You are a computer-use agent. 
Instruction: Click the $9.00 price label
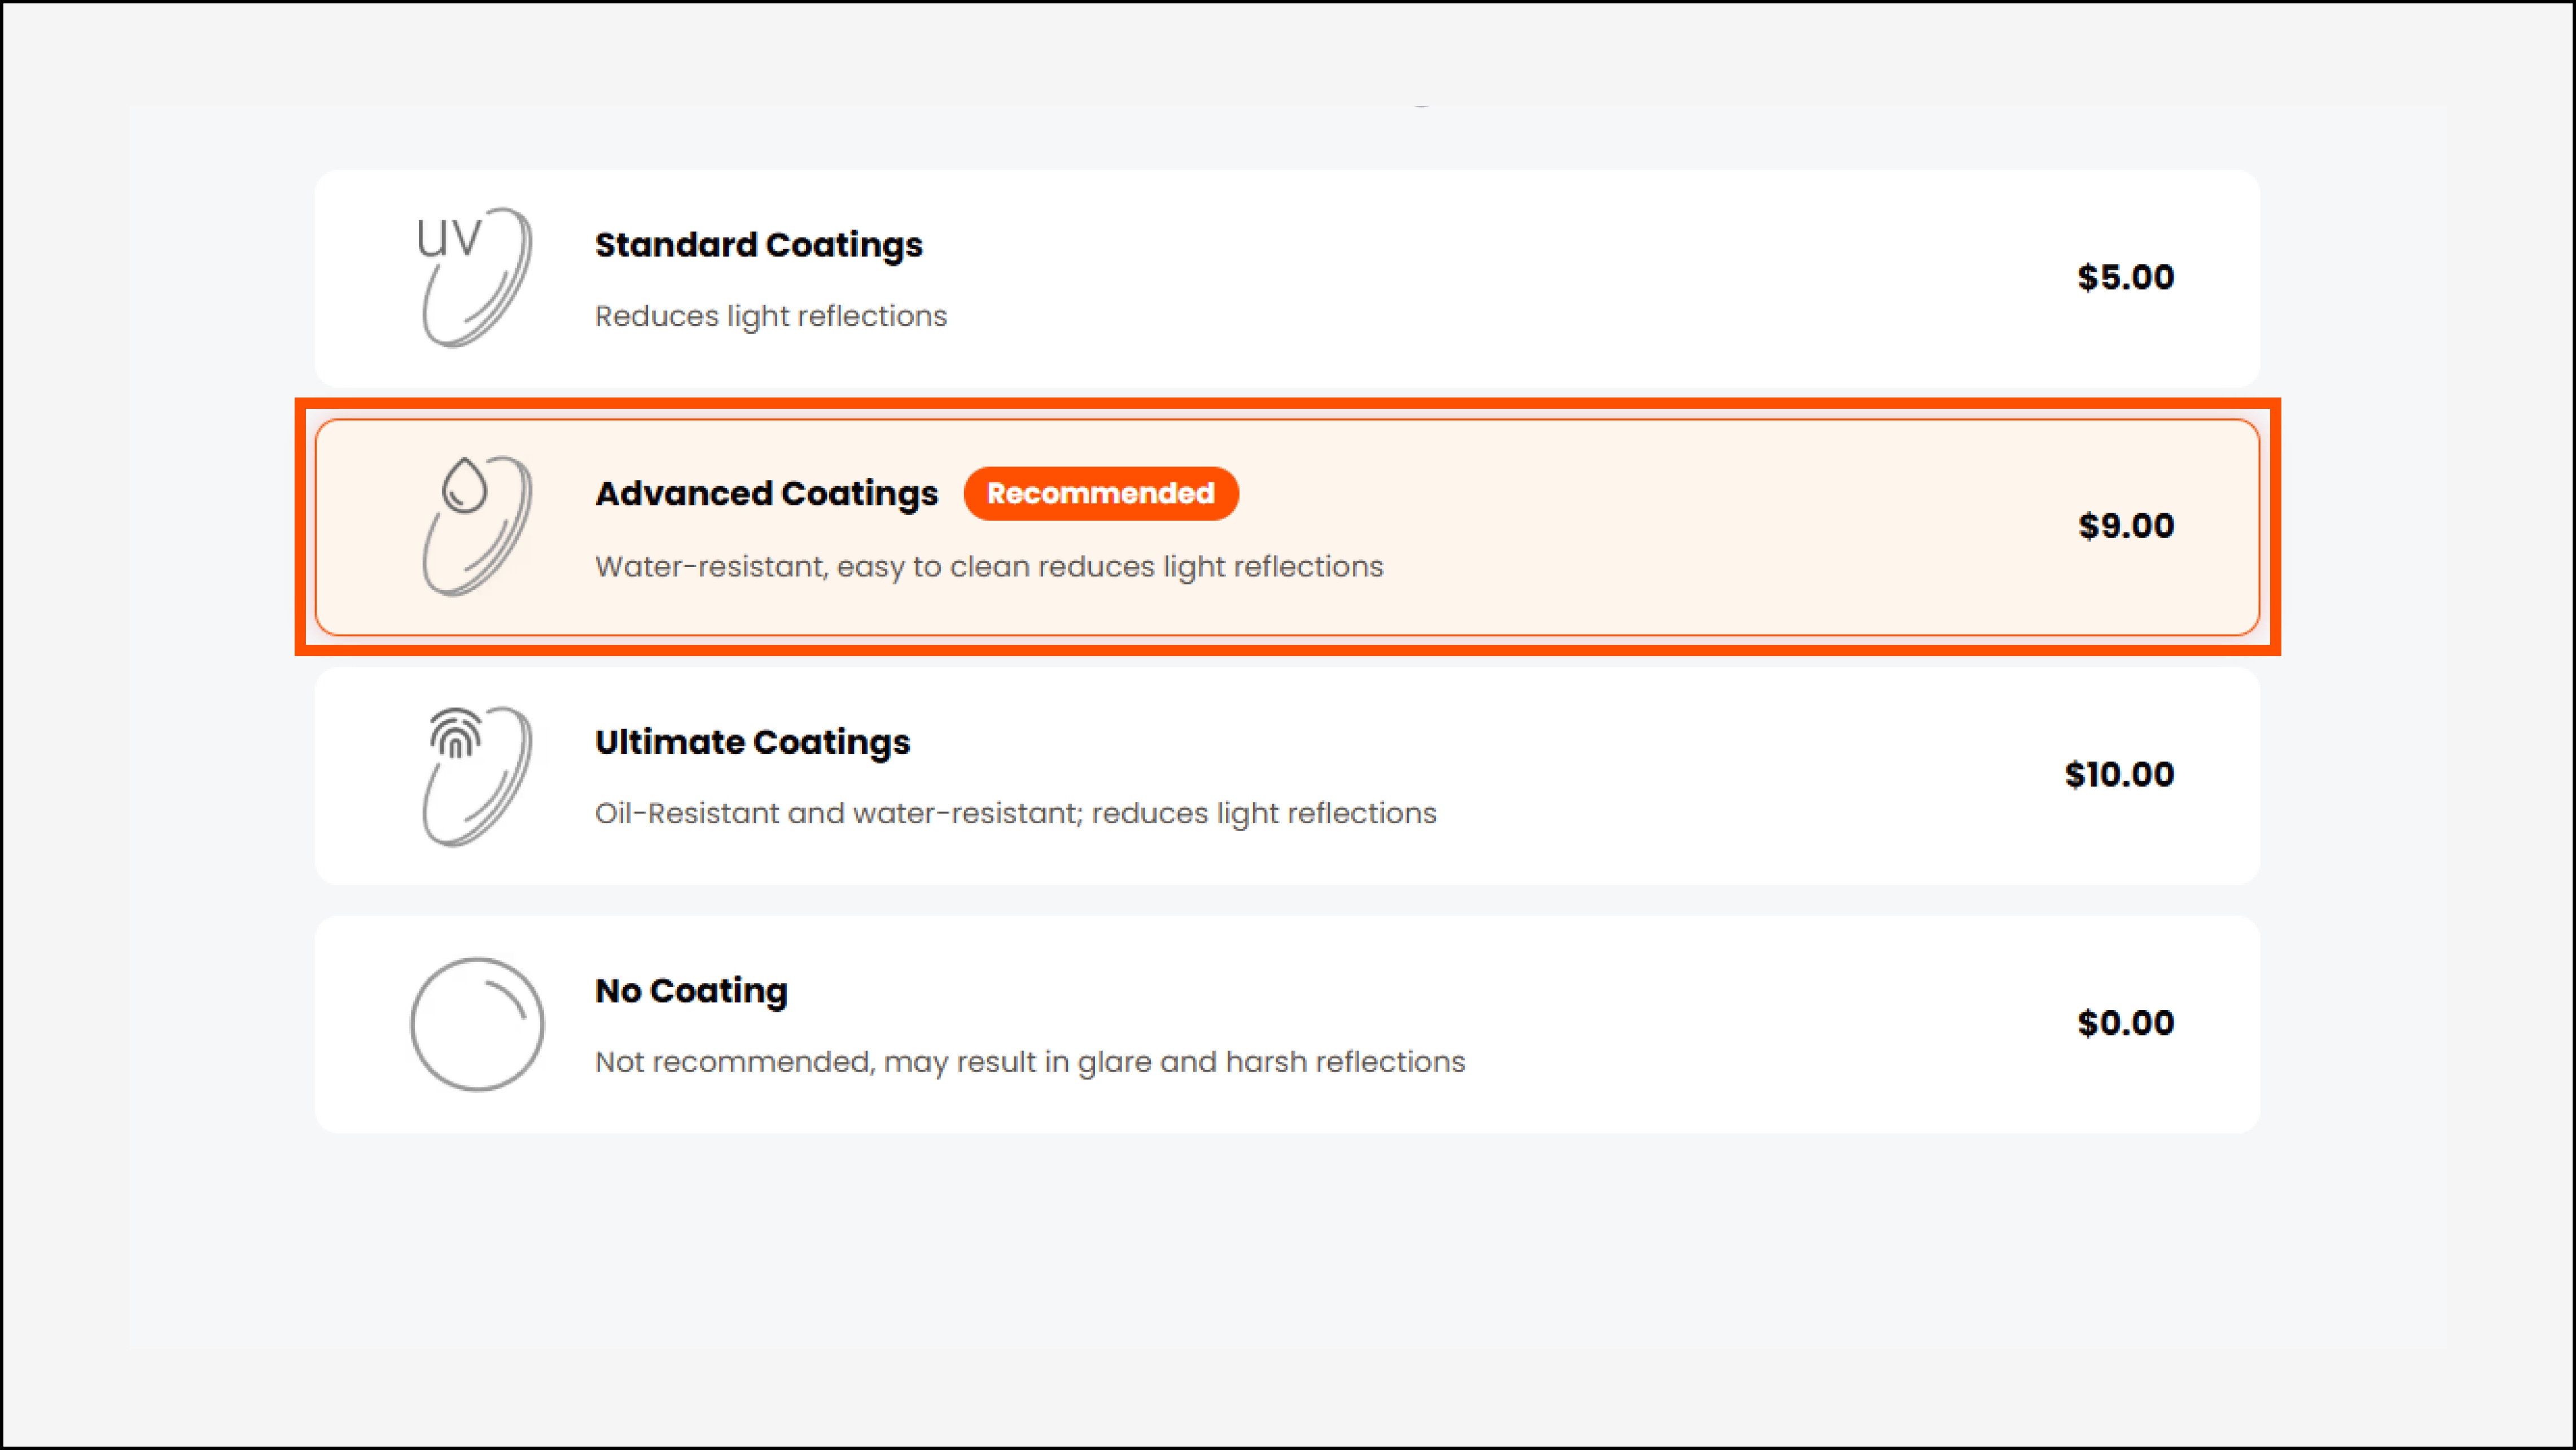[x=2125, y=526]
